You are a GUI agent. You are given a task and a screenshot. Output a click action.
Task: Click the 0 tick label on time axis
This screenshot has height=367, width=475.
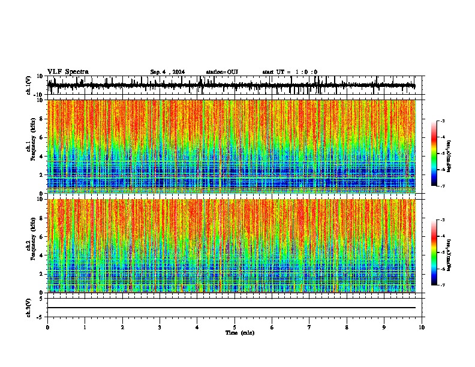47,327
